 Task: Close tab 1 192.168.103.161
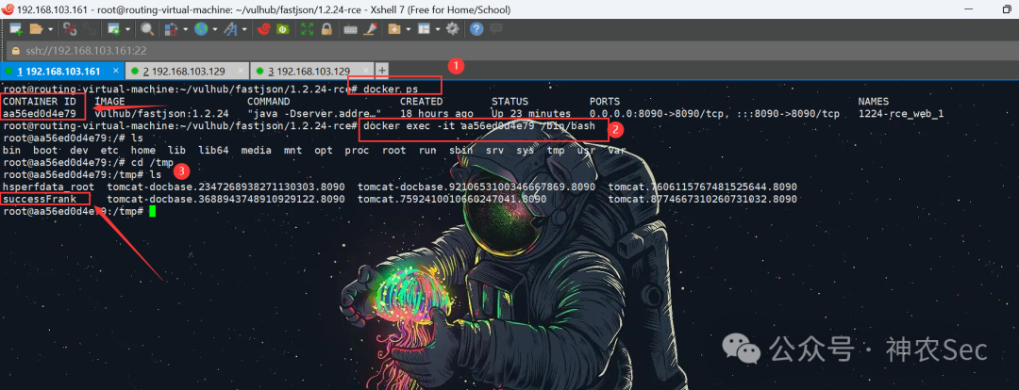coord(116,71)
